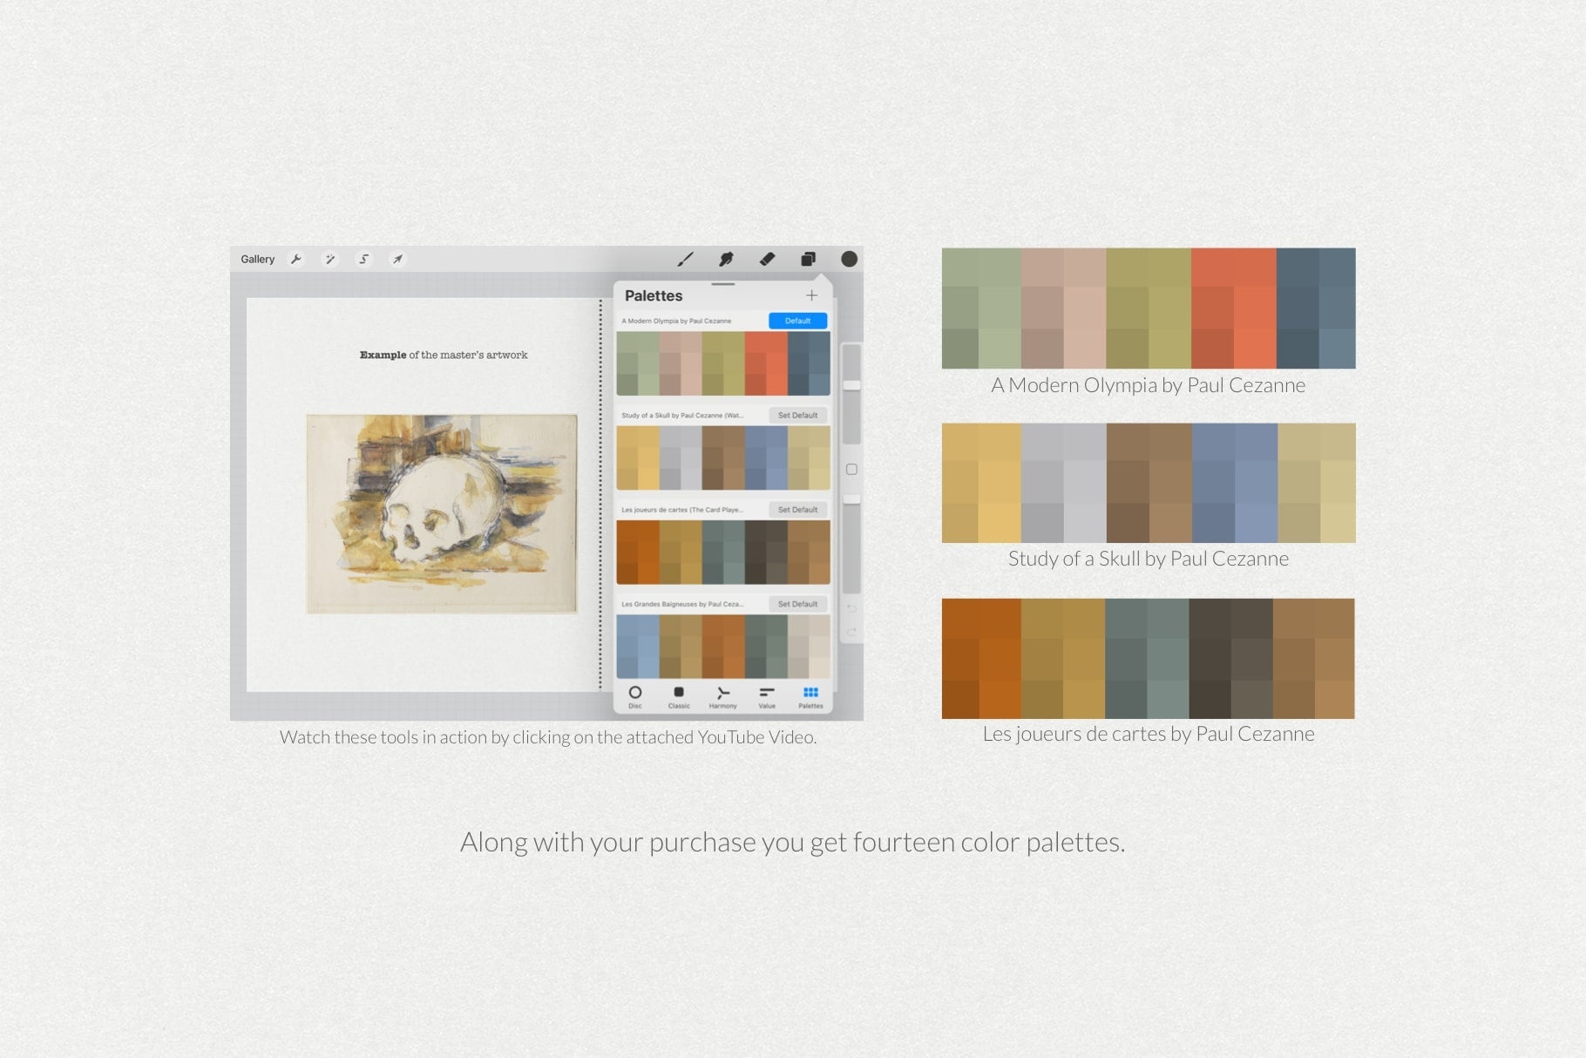The height and width of the screenshot is (1058, 1586).
Task: Click the brush size slider handle
Action: point(851,385)
